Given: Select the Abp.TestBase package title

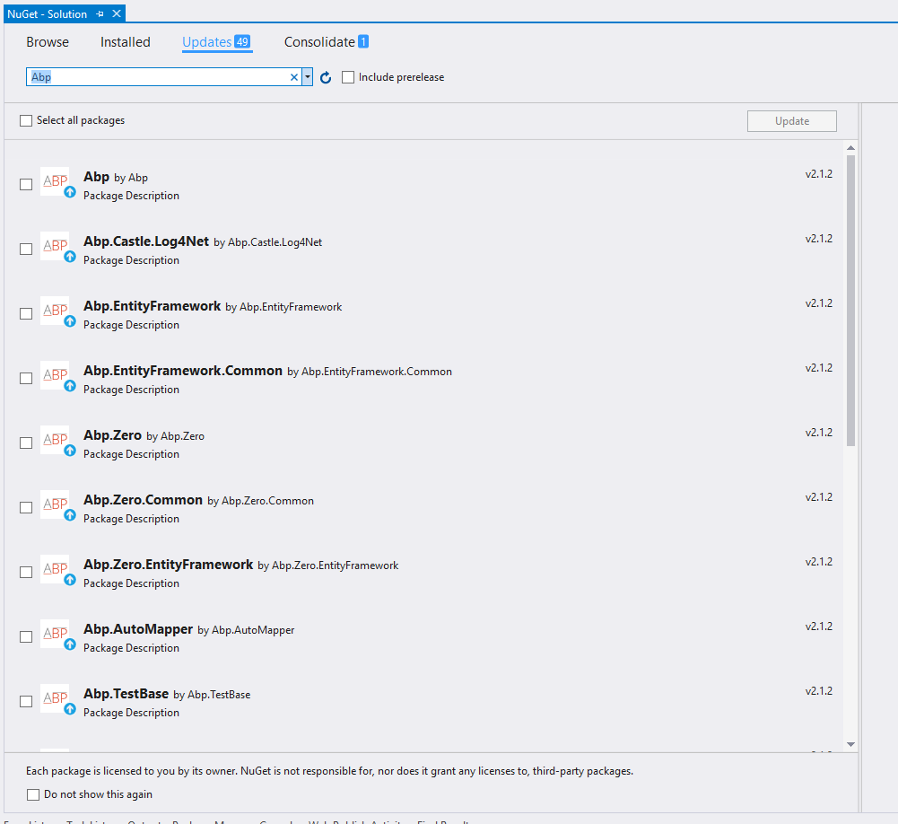Looking at the screenshot, I should click(x=126, y=694).
